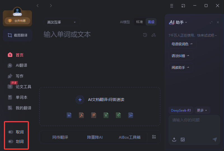This screenshot has width=224, height=151.
Task: Expand the AI助手 panel to fullscreen
Action: [x=211, y=22]
